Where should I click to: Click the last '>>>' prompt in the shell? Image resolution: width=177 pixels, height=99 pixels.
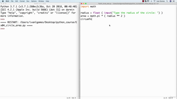click(2, 29)
